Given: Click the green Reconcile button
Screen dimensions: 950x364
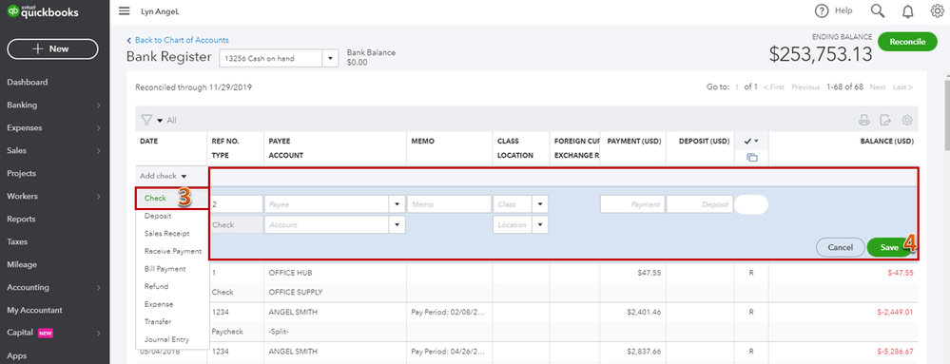Looking at the screenshot, I should 907,42.
